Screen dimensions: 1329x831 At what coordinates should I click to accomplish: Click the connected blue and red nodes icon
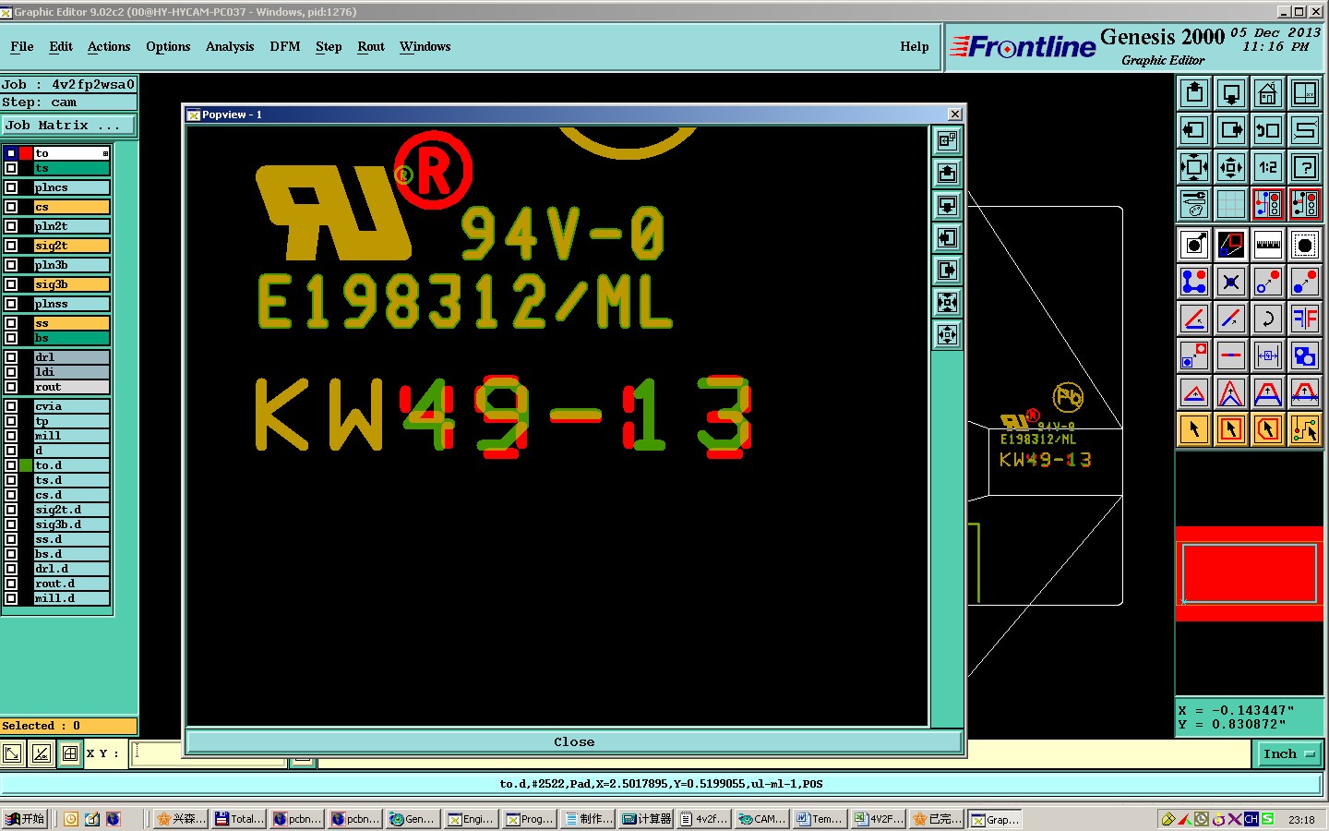click(x=1194, y=282)
